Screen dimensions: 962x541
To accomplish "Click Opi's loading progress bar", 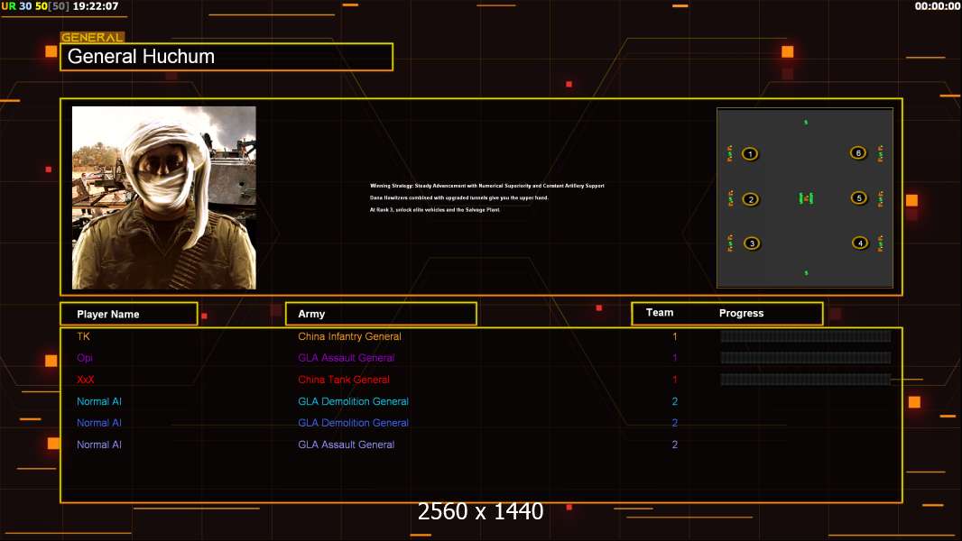I will (x=806, y=358).
